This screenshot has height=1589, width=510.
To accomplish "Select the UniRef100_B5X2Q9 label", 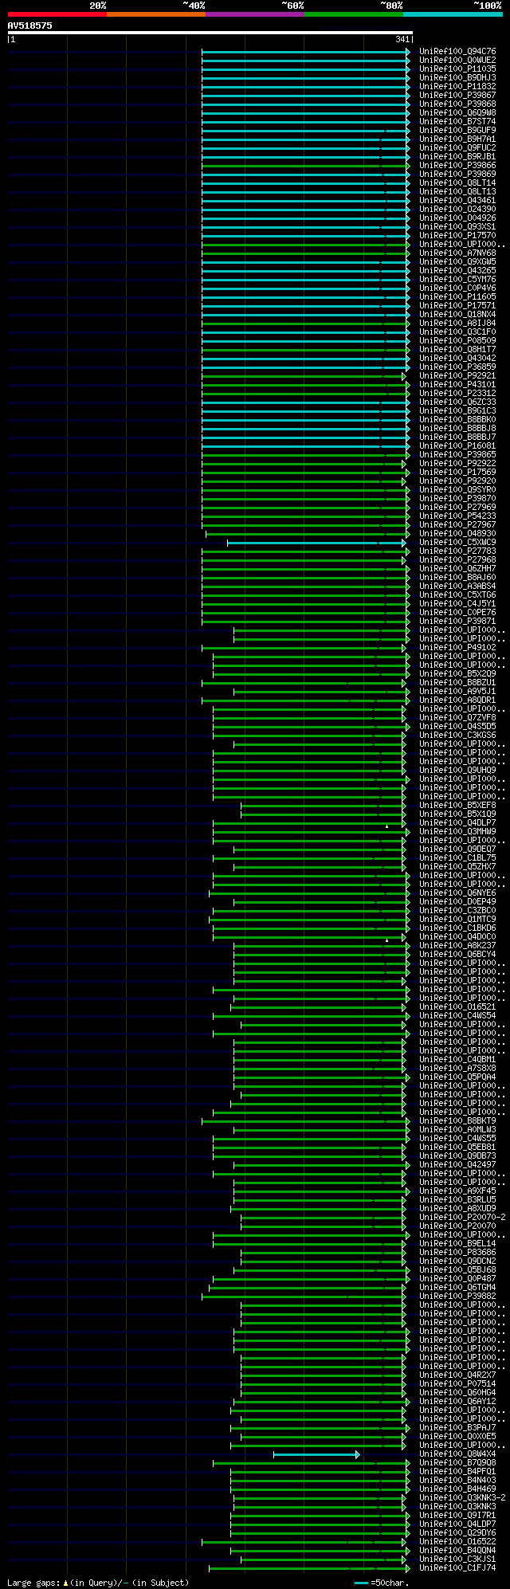I will [457, 674].
